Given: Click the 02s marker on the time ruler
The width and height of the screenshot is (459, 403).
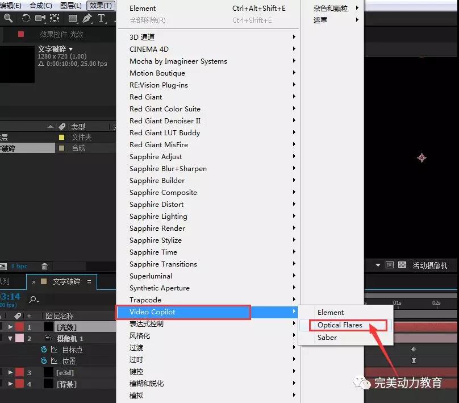Looking at the screenshot, I should [436, 303].
